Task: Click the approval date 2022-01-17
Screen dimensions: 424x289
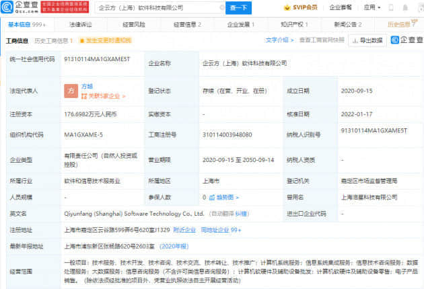Action: (x=357, y=114)
